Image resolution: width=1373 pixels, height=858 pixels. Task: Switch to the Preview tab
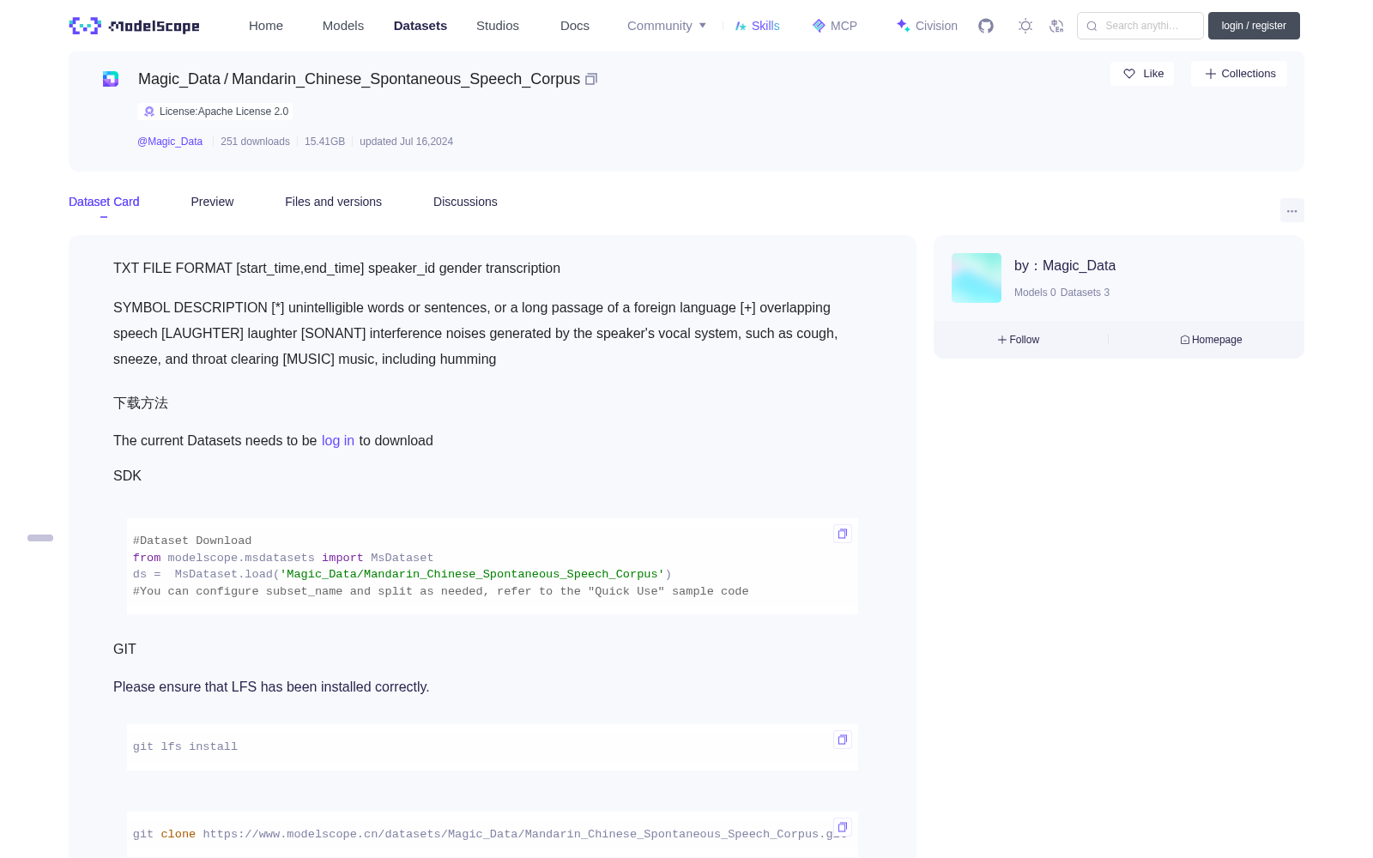click(212, 202)
